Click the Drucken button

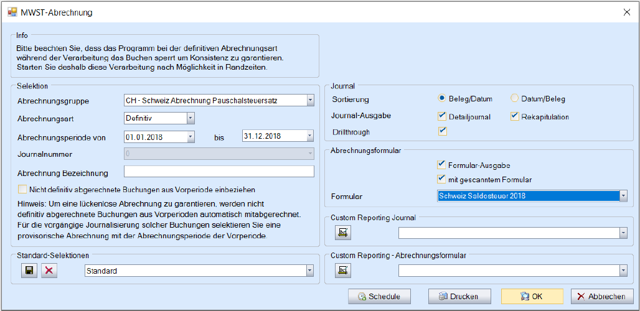pos(459,297)
